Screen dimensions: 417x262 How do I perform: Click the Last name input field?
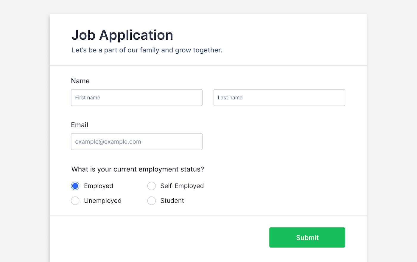pos(279,97)
